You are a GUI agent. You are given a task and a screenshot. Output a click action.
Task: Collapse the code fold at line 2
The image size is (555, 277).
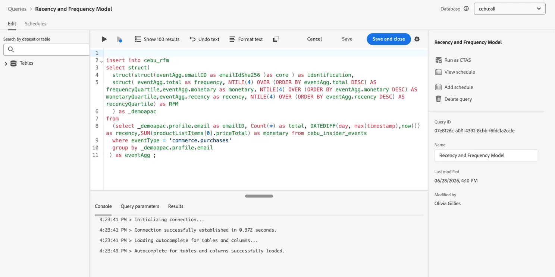(x=101, y=61)
